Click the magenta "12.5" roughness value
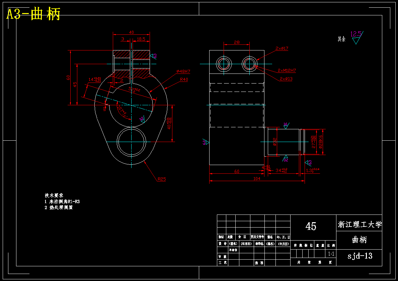398x281 pixels. click(355, 34)
